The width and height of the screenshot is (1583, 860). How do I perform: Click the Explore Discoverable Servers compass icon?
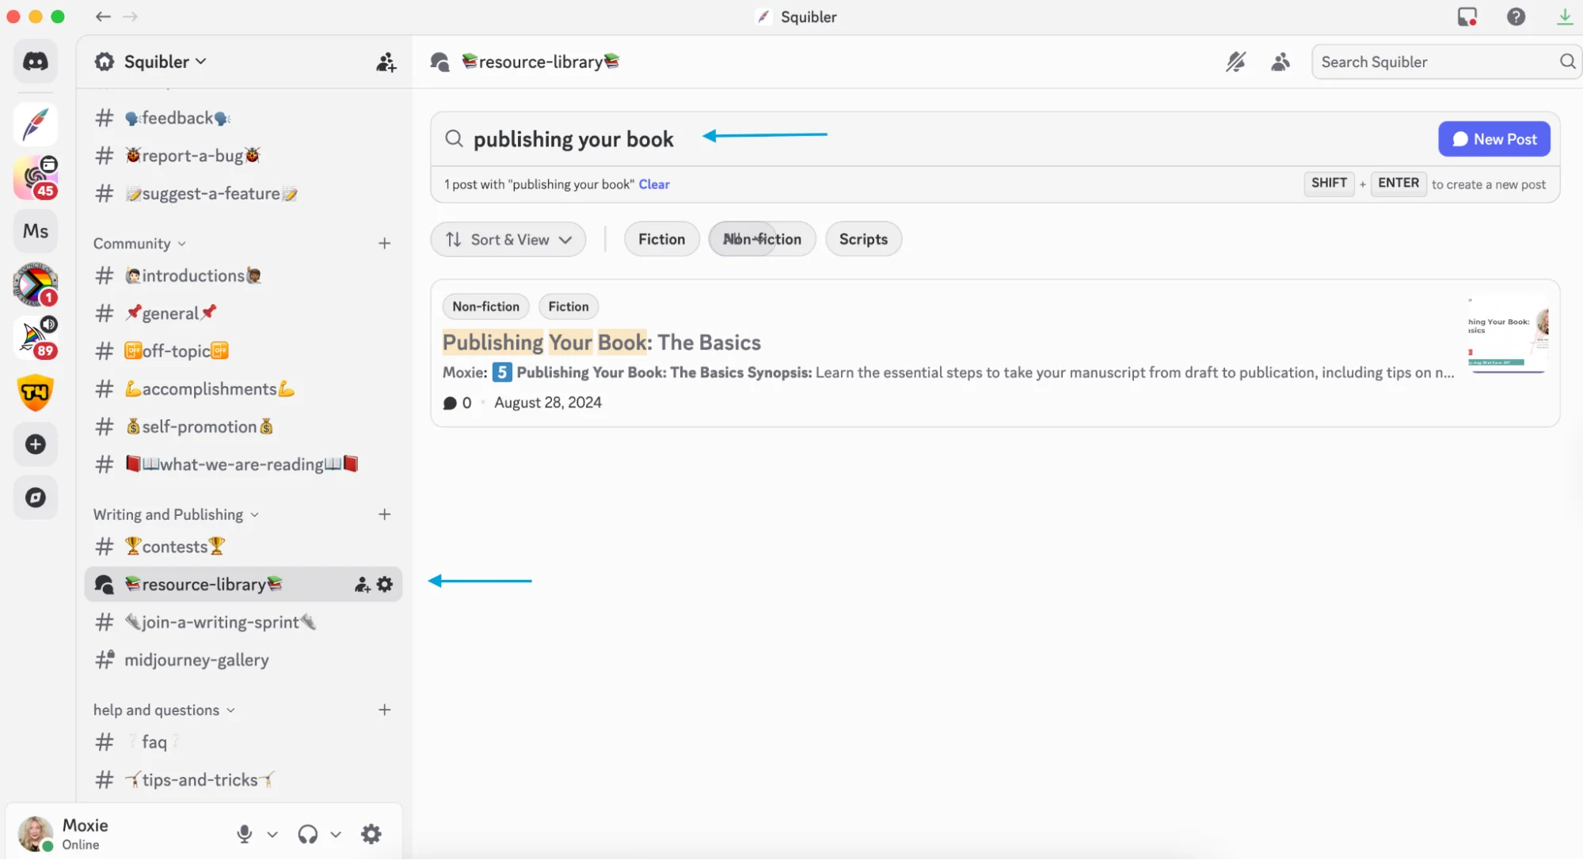click(36, 498)
